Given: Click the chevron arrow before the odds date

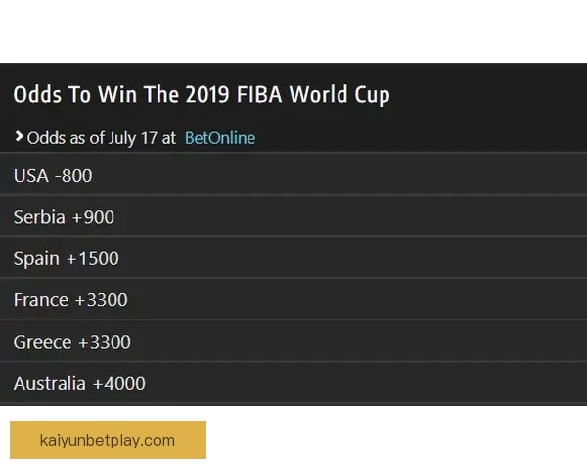Looking at the screenshot, I should click(x=19, y=137).
